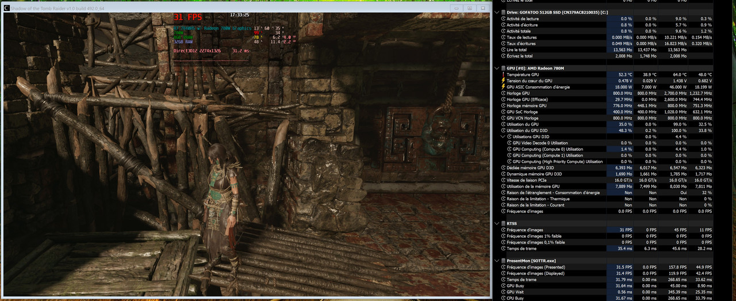Viewport: 736px width, 301px height.
Task: Select the Fréquence d'images (Presented) row
Action: [536, 267]
